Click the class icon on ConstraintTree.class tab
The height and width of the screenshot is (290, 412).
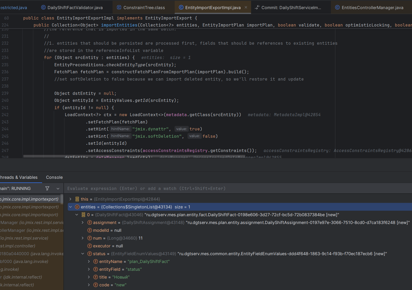(119, 8)
